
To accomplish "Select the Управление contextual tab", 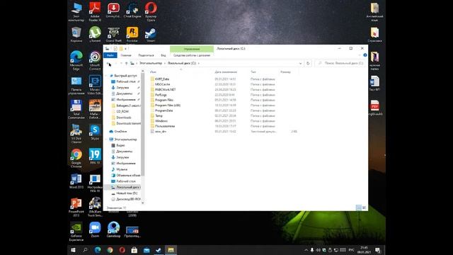I will click(192, 49).
